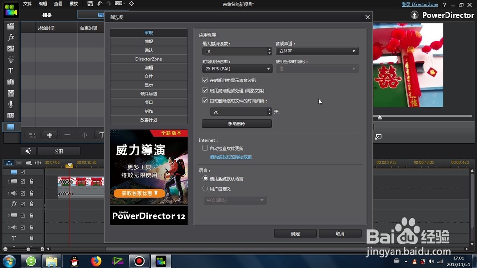Toggle lock on audio track 1

(x=31, y=193)
